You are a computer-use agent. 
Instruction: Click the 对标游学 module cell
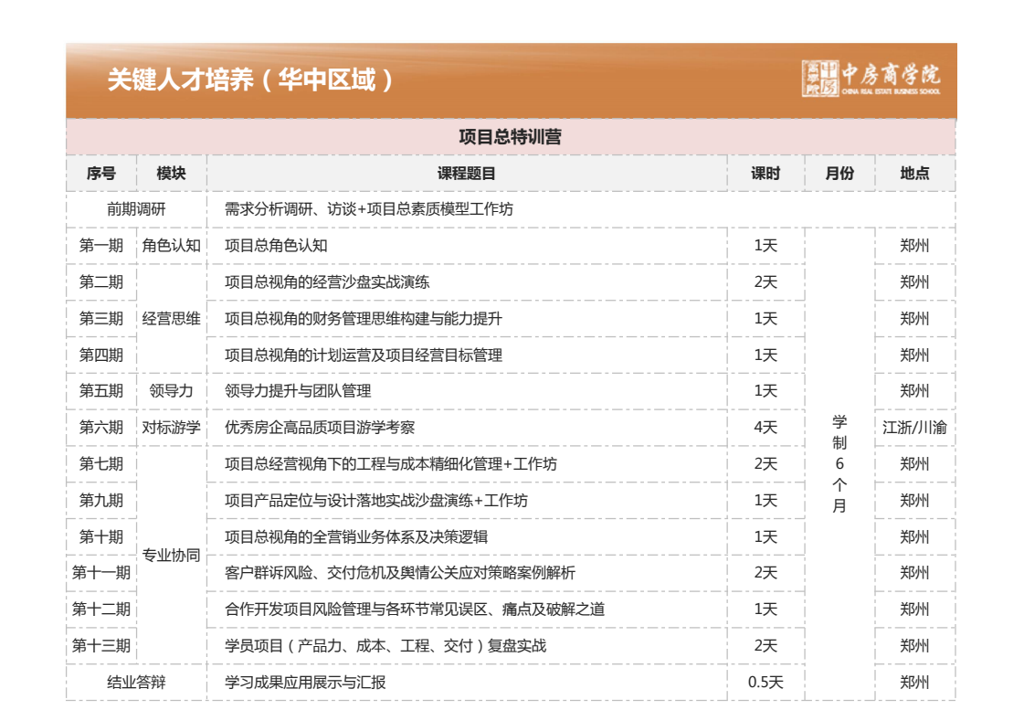coord(171,427)
